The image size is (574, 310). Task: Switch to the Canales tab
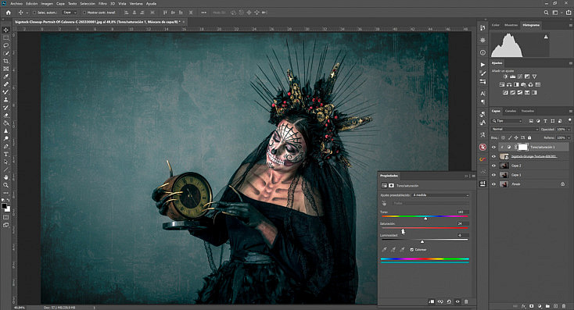[x=511, y=111]
